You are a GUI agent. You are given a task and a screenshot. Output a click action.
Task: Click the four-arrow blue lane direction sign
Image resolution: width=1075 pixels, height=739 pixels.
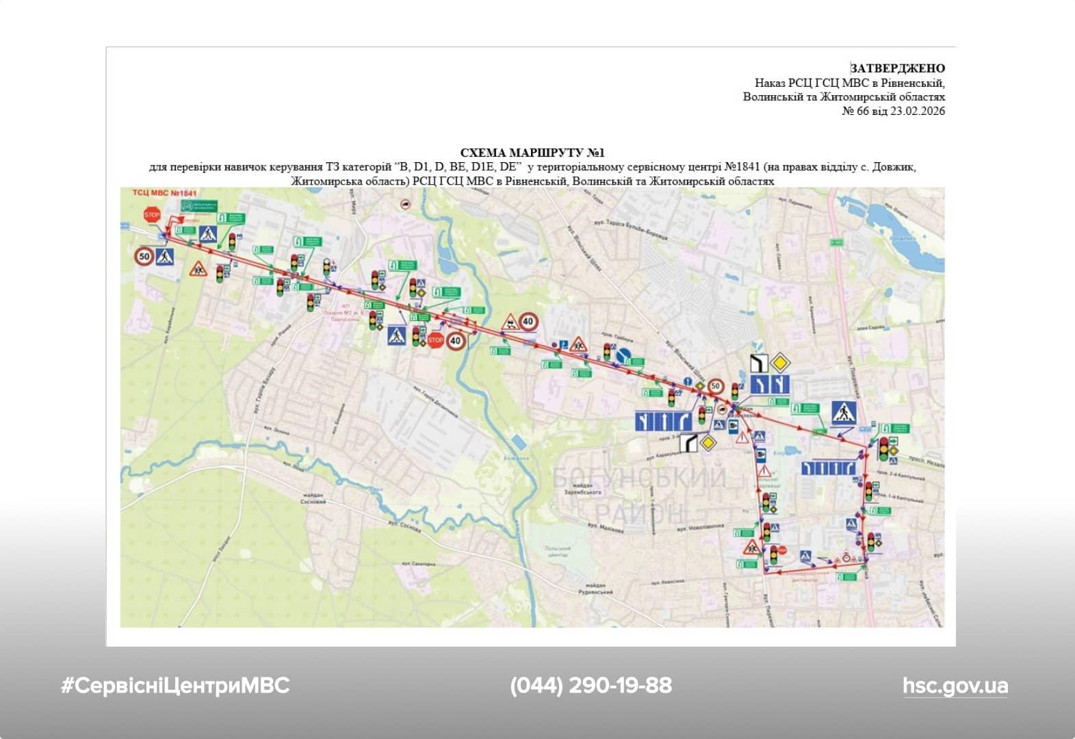pos(829,468)
